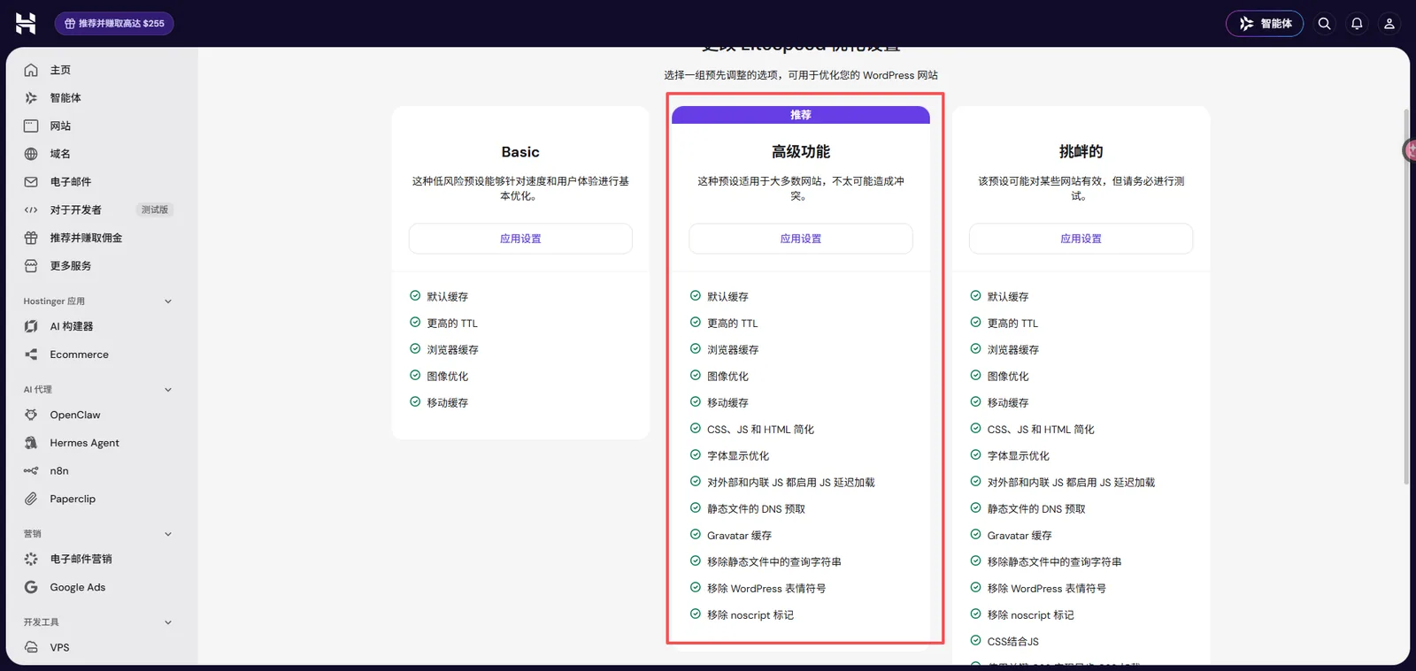Click 移动缓存 in the Basic card
Image resolution: width=1416 pixels, height=671 pixels.
point(447,403)
